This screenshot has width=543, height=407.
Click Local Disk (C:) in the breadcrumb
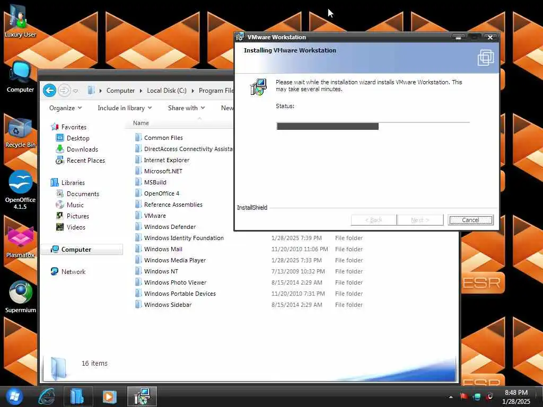click(167, 91)
